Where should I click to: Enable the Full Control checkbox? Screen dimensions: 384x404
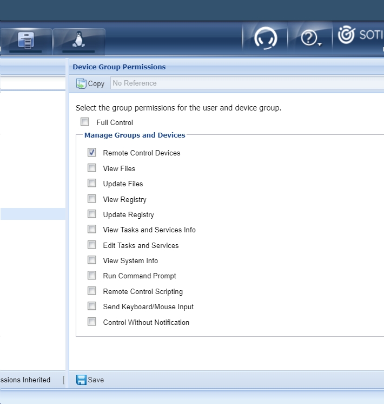click(x=85, y=122)
